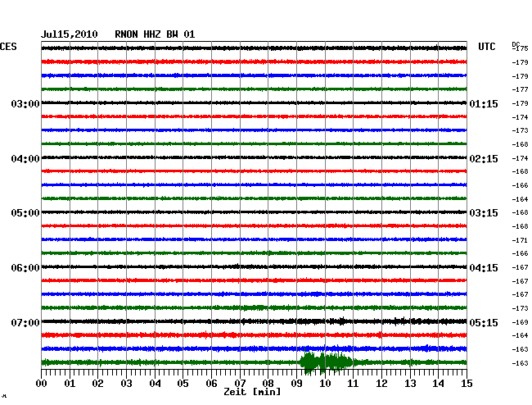Click the Zeit [min] axis title
This screenshot has height=405, width=532.
(252, 392)
